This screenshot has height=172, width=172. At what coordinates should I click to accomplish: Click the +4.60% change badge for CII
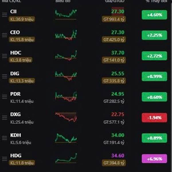[154, 15]
